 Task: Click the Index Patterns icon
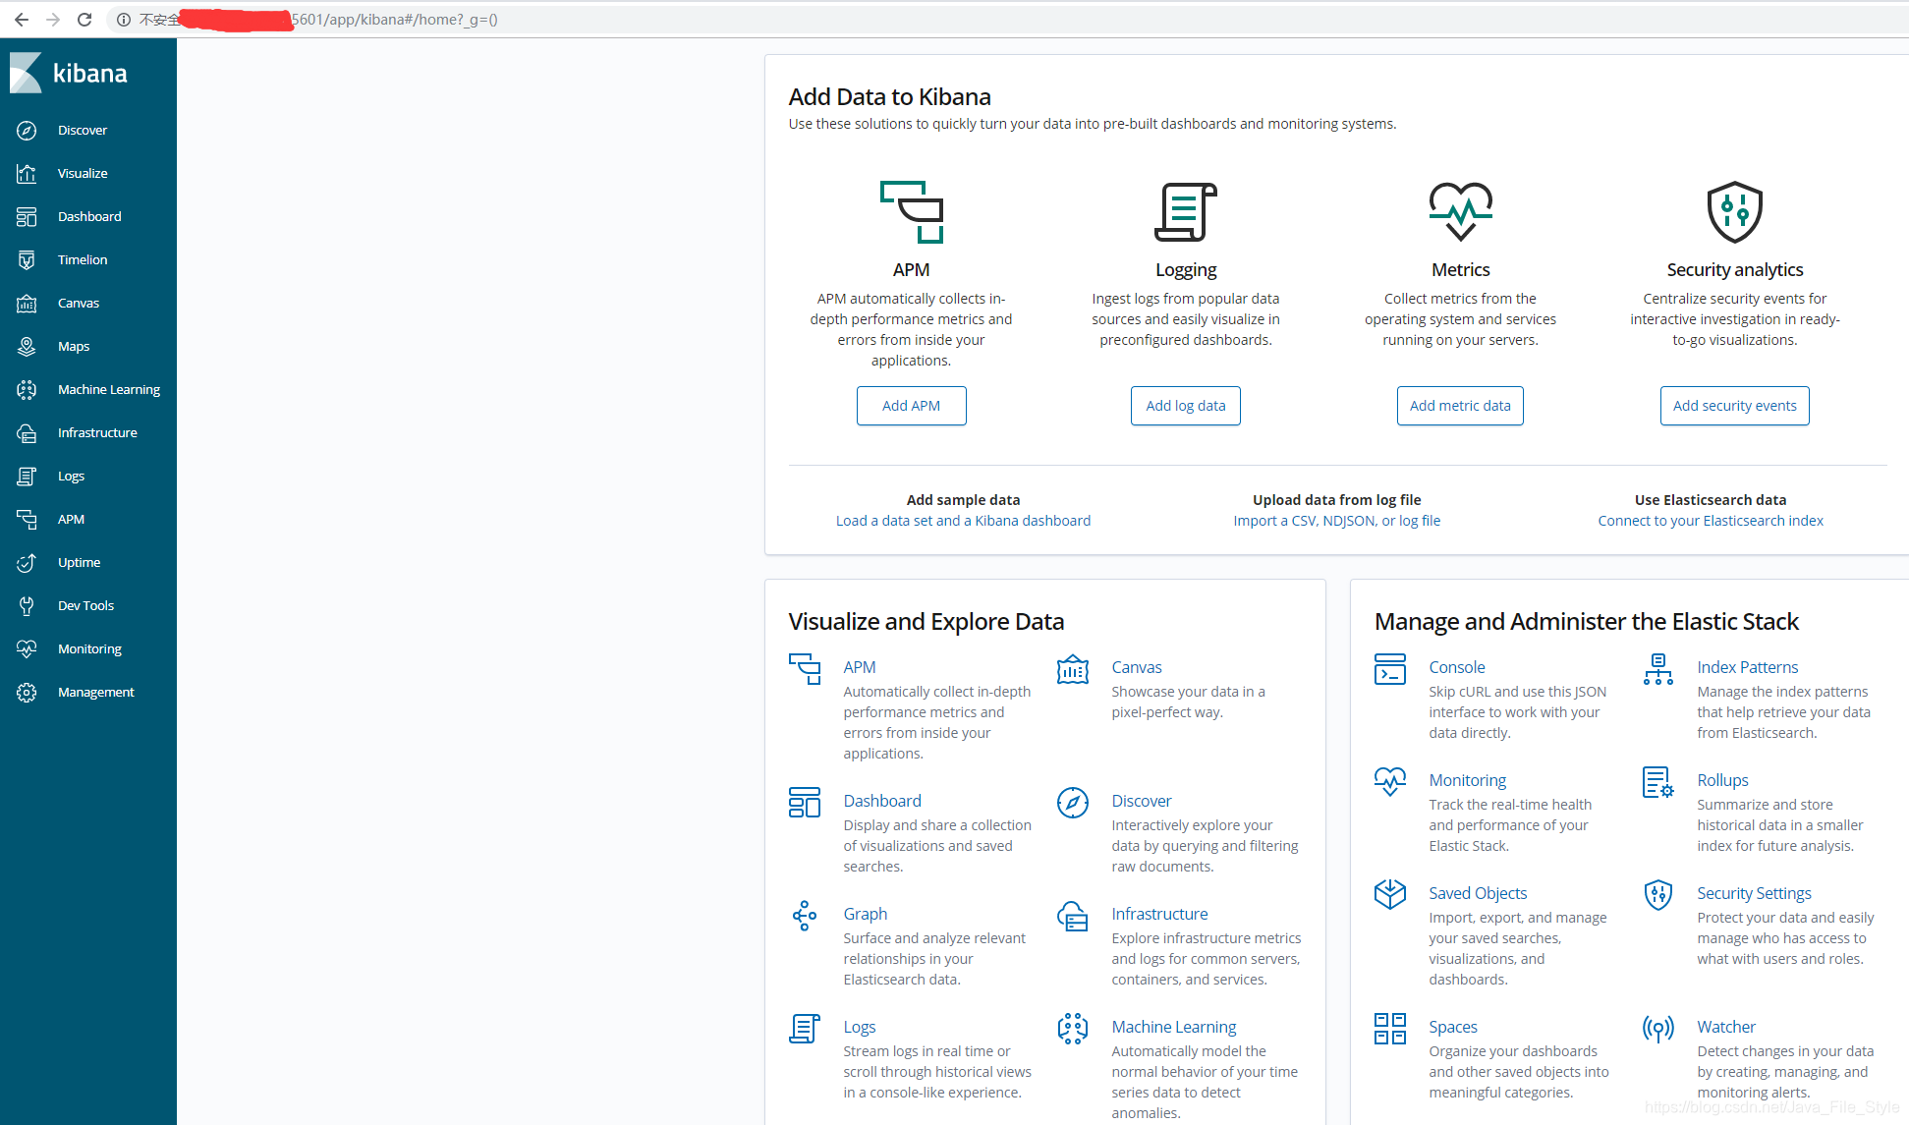1658,669
